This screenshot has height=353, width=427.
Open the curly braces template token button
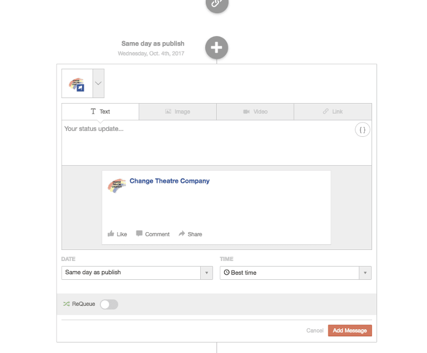[363, 130]
